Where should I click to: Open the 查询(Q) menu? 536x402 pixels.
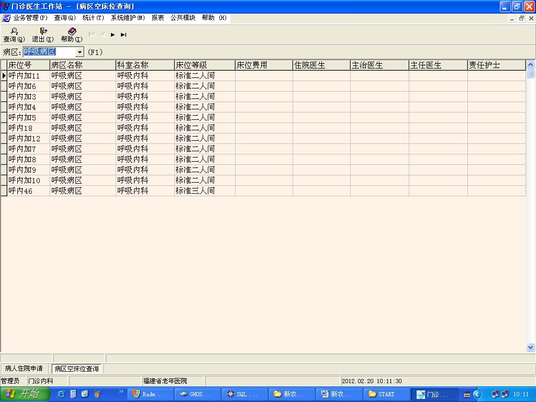pyautogui.click(x=65, y=18)
